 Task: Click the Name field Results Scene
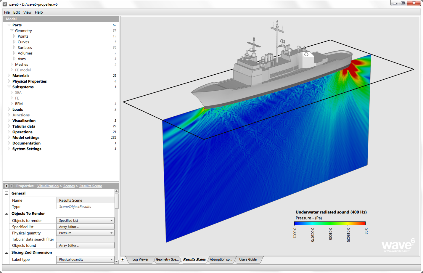coord(85,200)
